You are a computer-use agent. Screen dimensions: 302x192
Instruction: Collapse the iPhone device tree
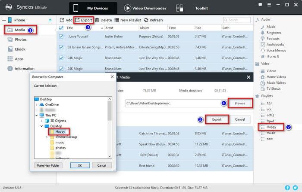[x=4, y=20]
